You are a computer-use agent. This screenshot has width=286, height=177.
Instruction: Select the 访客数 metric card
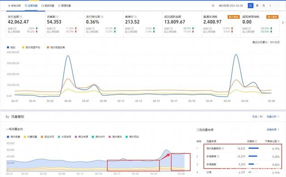65,24
